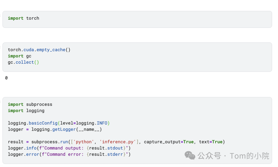Click the WeChat logo icon in watermark
This screenshot has width=278, height=167.
[x=190, y=155]
